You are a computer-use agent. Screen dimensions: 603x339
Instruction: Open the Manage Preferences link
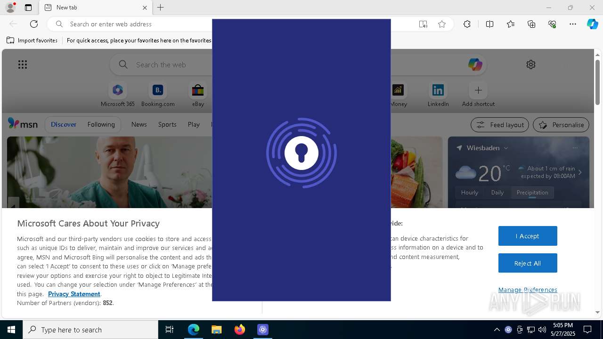tap(528, 290)
